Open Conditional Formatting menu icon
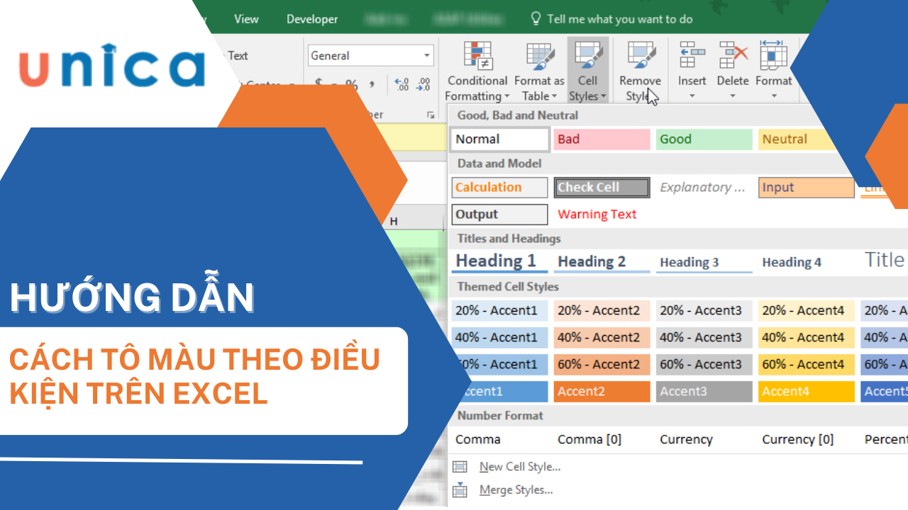The image size is (908, 510). click(477, 57)
